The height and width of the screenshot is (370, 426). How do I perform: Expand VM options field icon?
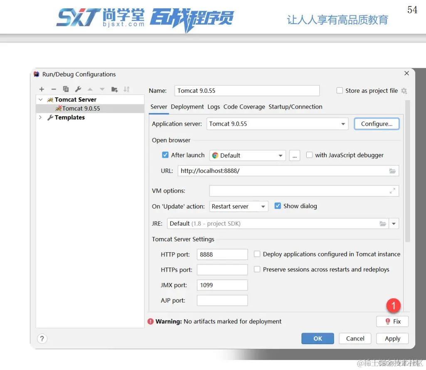point(392,191)
